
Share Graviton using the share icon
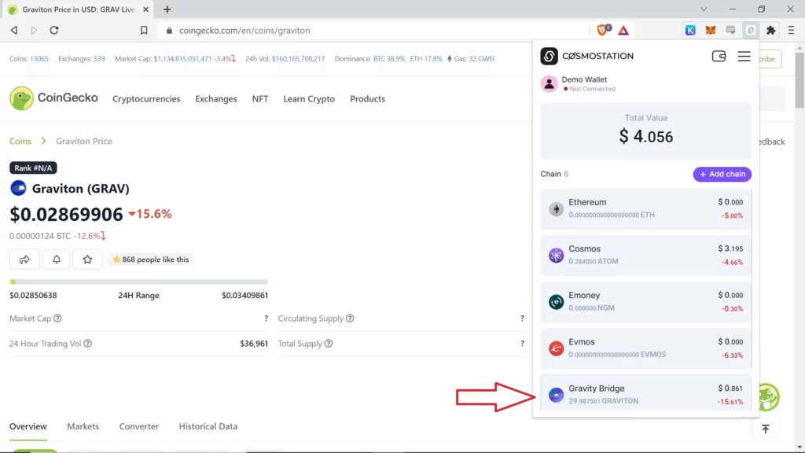tap(24, 260)
